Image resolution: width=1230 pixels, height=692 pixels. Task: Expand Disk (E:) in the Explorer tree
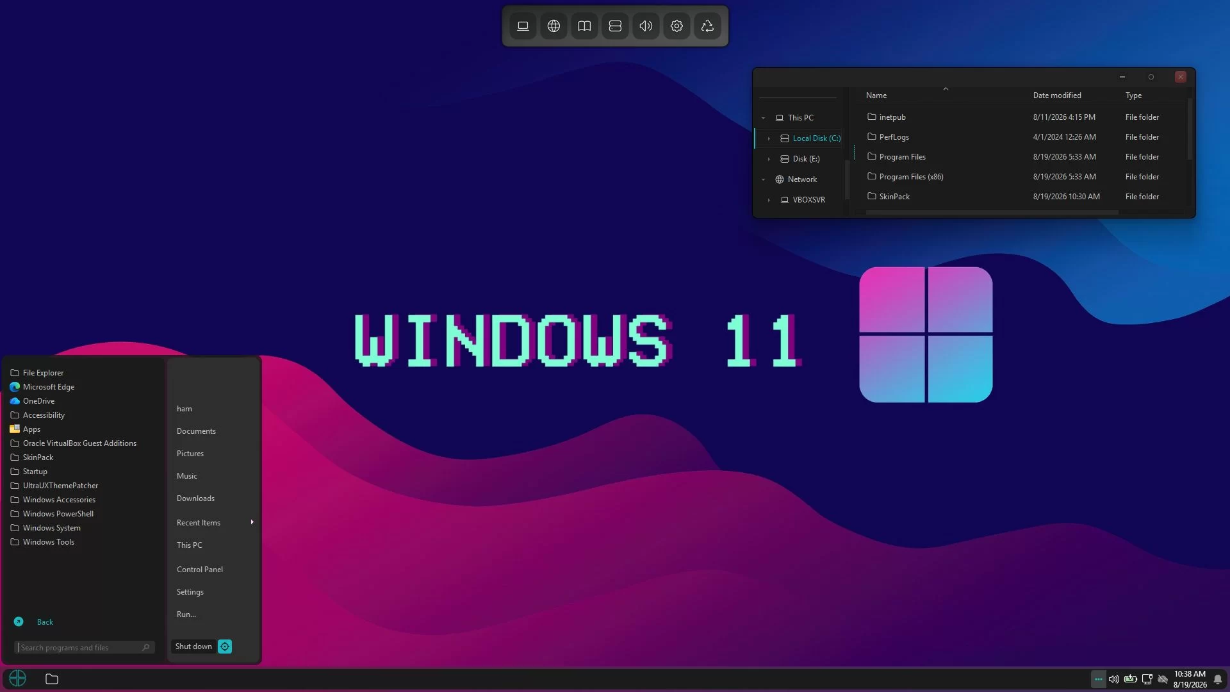769,159
